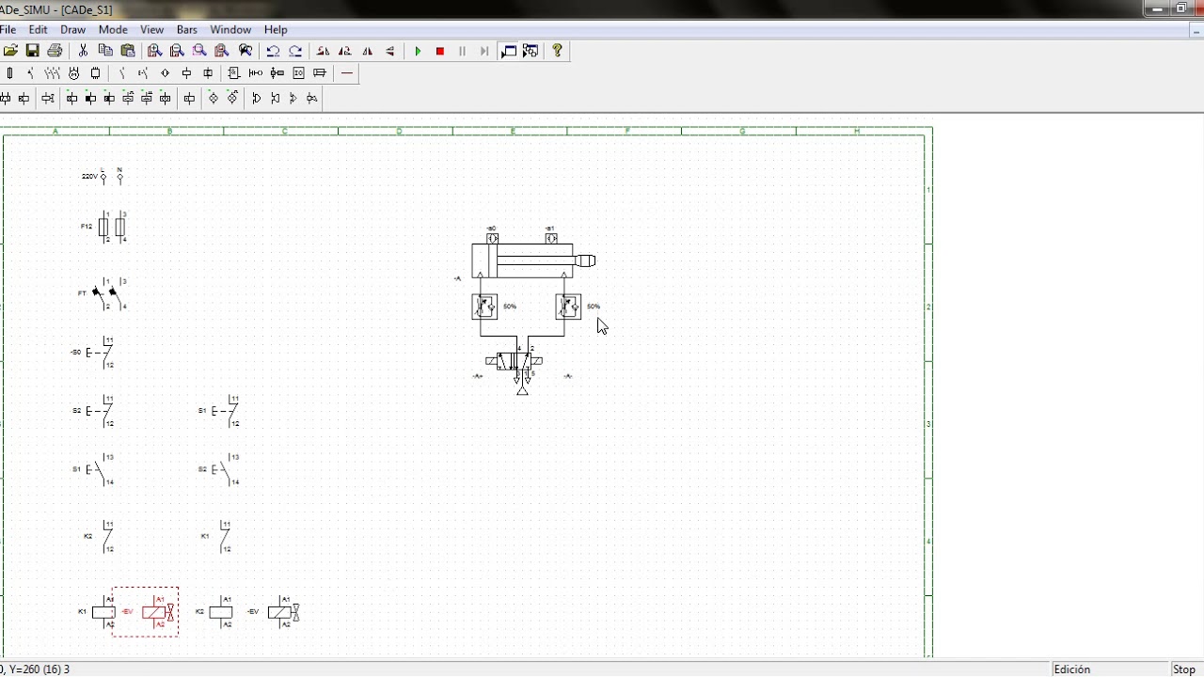Paste from clipboard icon
Screen dimensions: 1204x677
(x=128, y=51)
